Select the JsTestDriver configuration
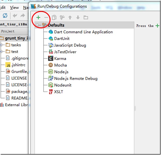 point(65,52)
